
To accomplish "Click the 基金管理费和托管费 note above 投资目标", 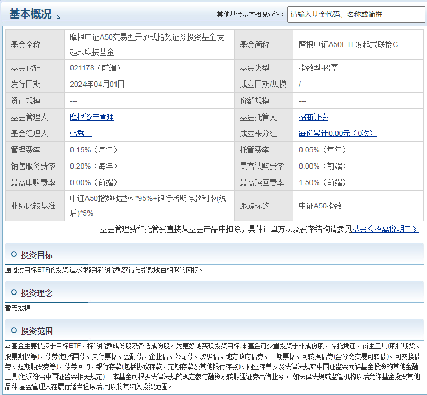I will (x=259, y=229).
